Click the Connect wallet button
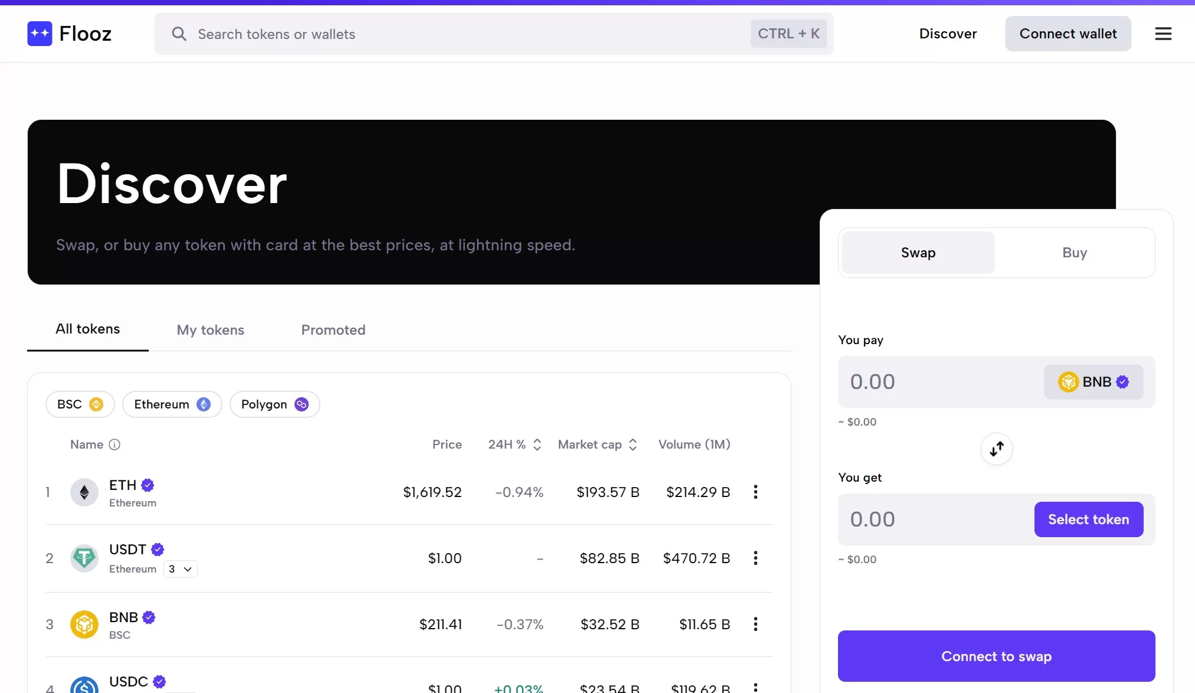1195x693 pixels. 1068,34
